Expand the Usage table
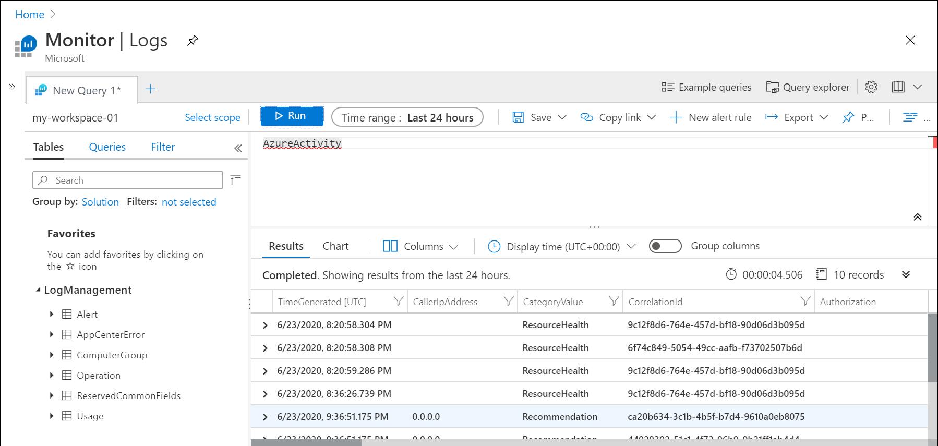The width and height of the screenshot is (938, 446). tap(51, 416)
